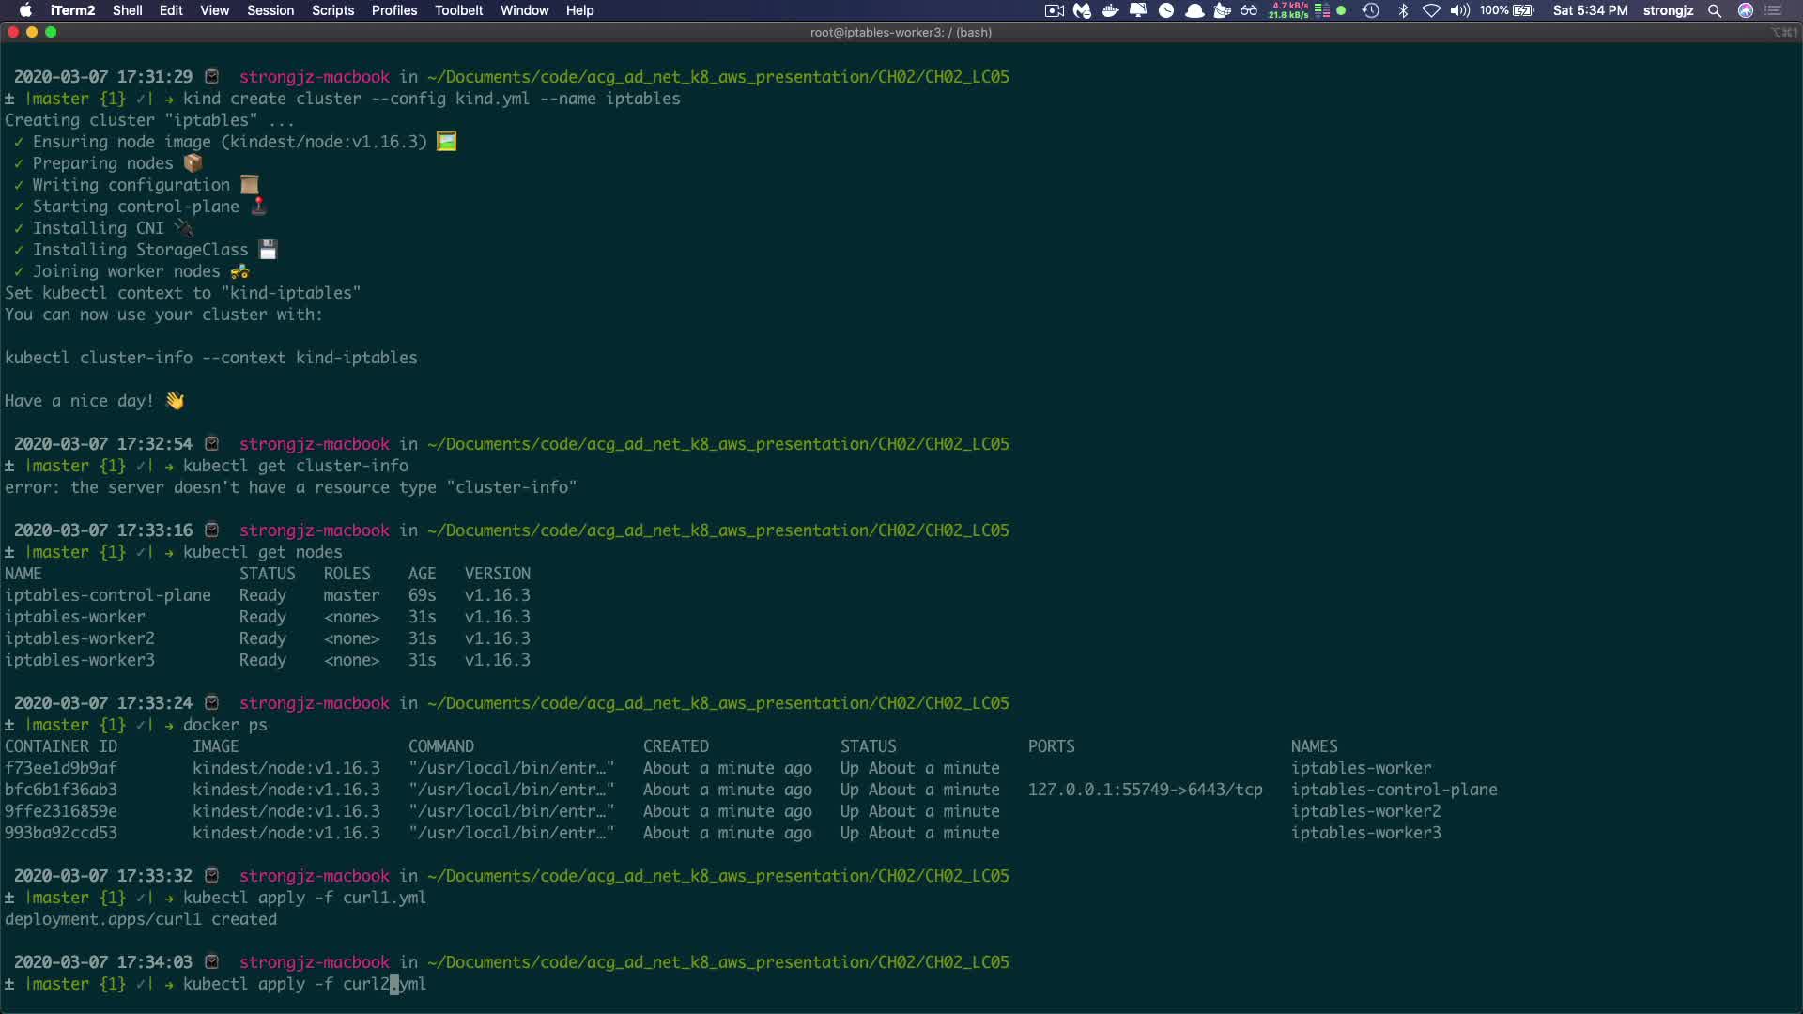Launch Siri from the menu bar
1803x1014 pixels.
1745,10
